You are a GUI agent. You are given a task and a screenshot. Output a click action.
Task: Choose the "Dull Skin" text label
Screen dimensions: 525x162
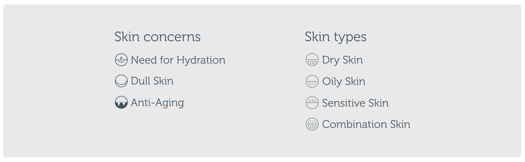coord(152,81)
